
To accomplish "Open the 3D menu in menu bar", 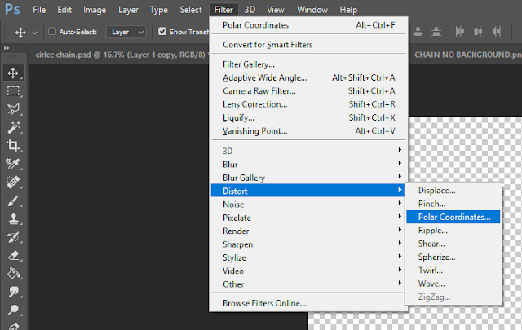I will 250,10.
